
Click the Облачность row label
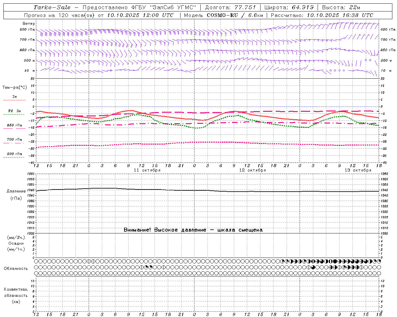click(x=16, y=269)
